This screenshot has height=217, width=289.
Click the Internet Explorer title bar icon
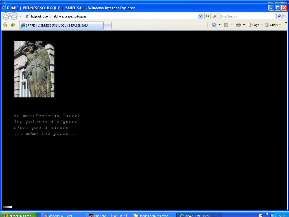coord(4,8)
